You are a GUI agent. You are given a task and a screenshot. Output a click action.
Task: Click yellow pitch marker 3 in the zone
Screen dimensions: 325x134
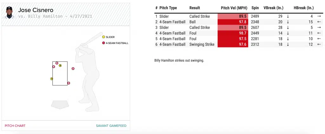60,65
